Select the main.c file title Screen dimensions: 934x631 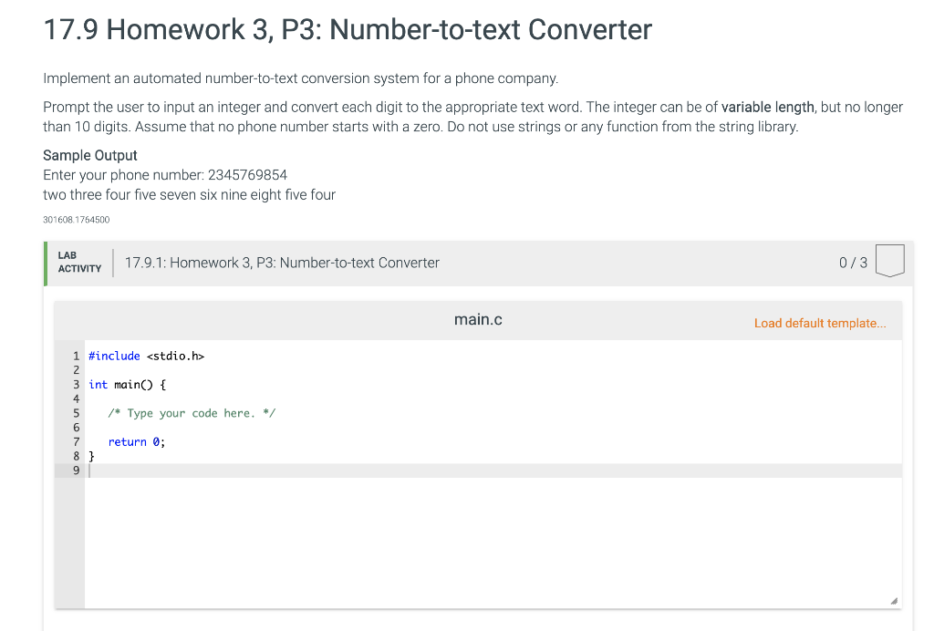(478, 320)
